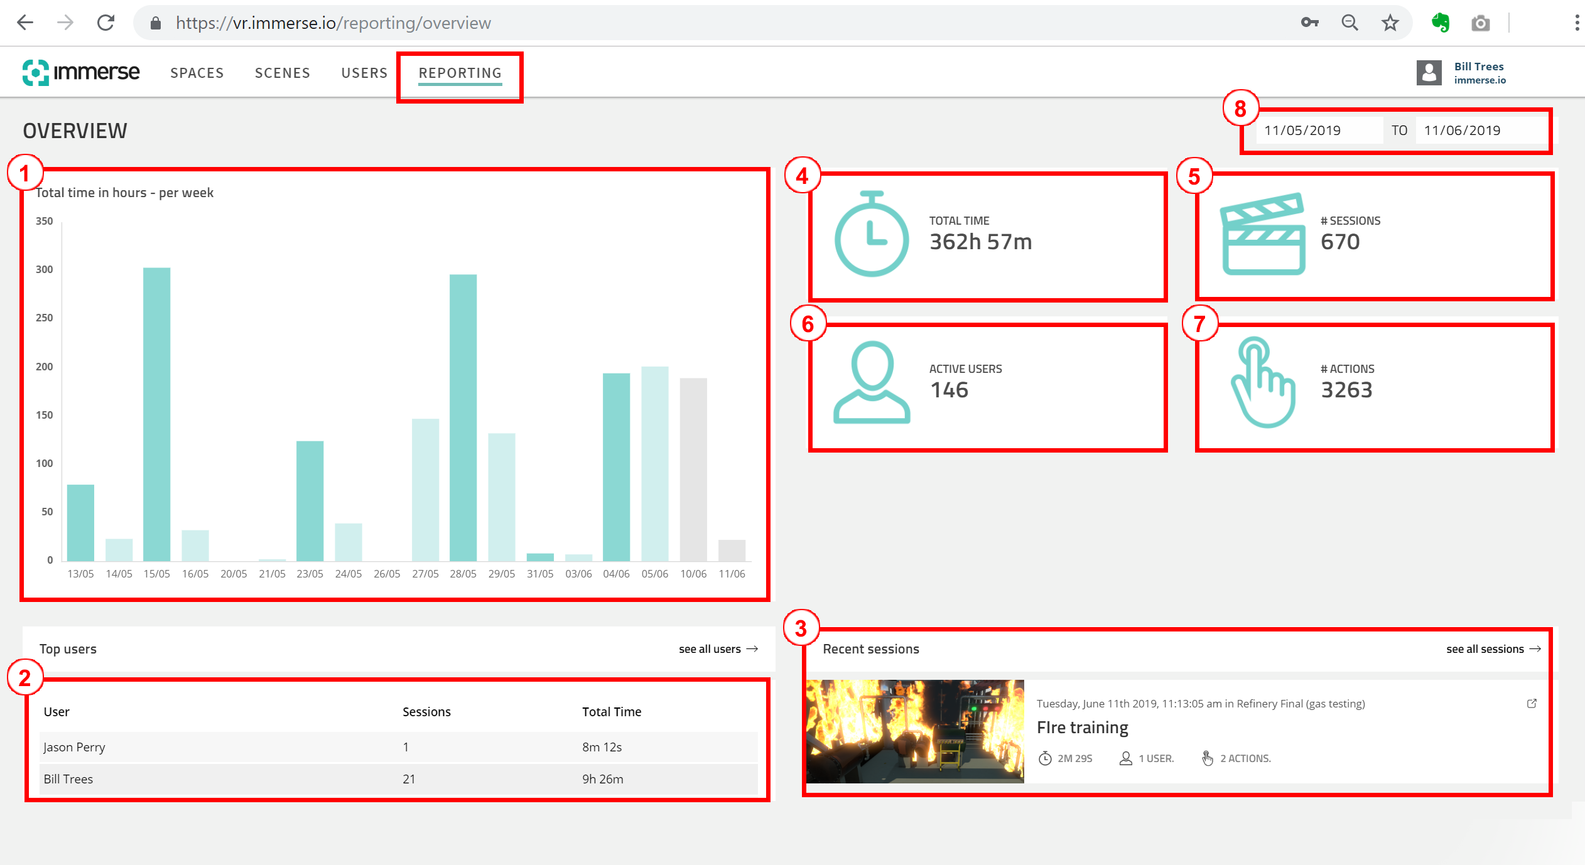
Task: Open Evernote extension icon
Action: coord(1440,23)
